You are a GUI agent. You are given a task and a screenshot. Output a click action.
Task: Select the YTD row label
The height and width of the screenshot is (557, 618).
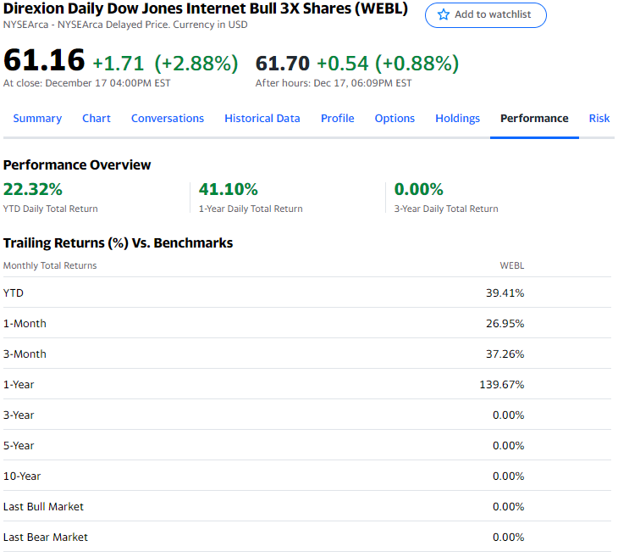click(x=14, y=292)
